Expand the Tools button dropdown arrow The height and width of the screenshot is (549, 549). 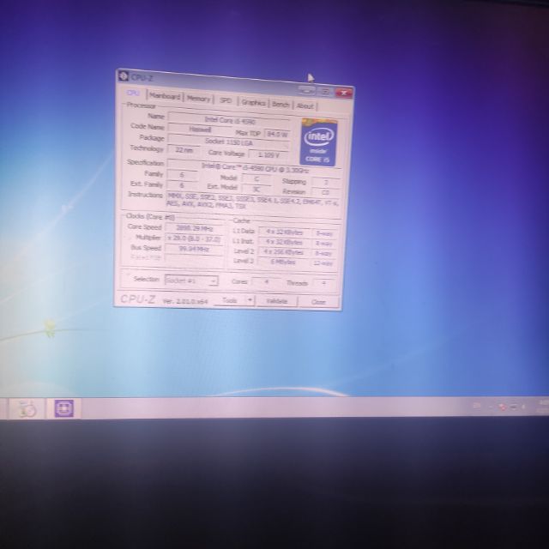[250, 300]
